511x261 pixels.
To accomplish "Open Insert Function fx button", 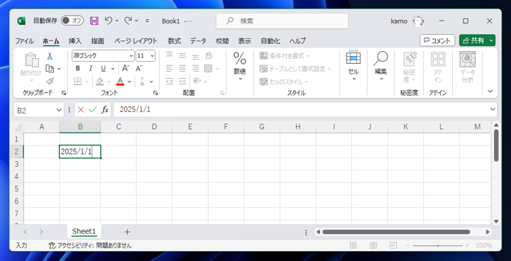I will 104,110.
